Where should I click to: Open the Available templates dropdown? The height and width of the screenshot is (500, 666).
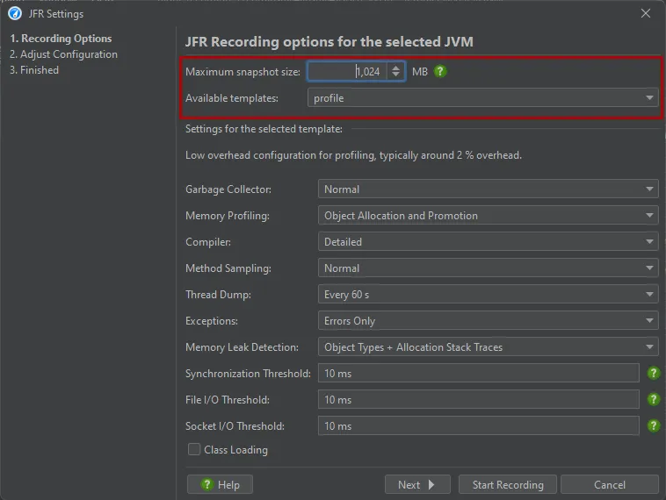tap(483, 98)
